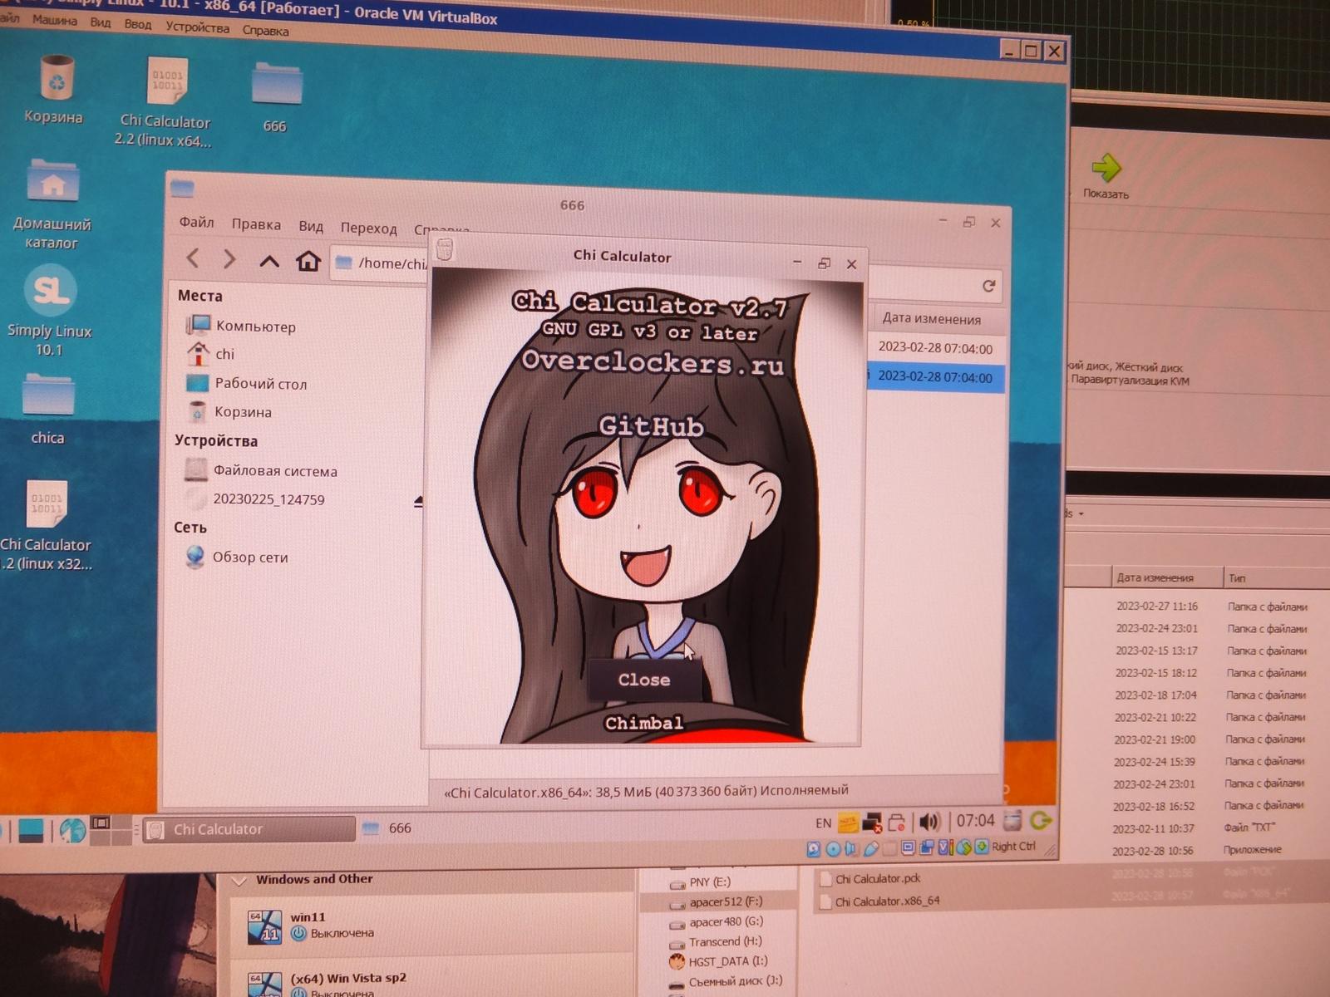Open the Домашний каталог home folder desktop icon
1330x997 pixels.
click(52, 180)
